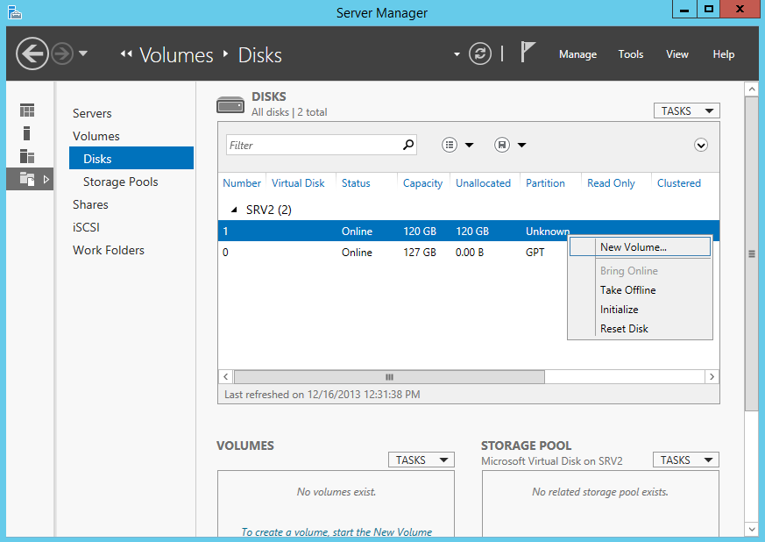Image resolution: width=765 pixels, height=542 pixels.
Task: Choose New Volume from context menu
Action: [634, 247]
